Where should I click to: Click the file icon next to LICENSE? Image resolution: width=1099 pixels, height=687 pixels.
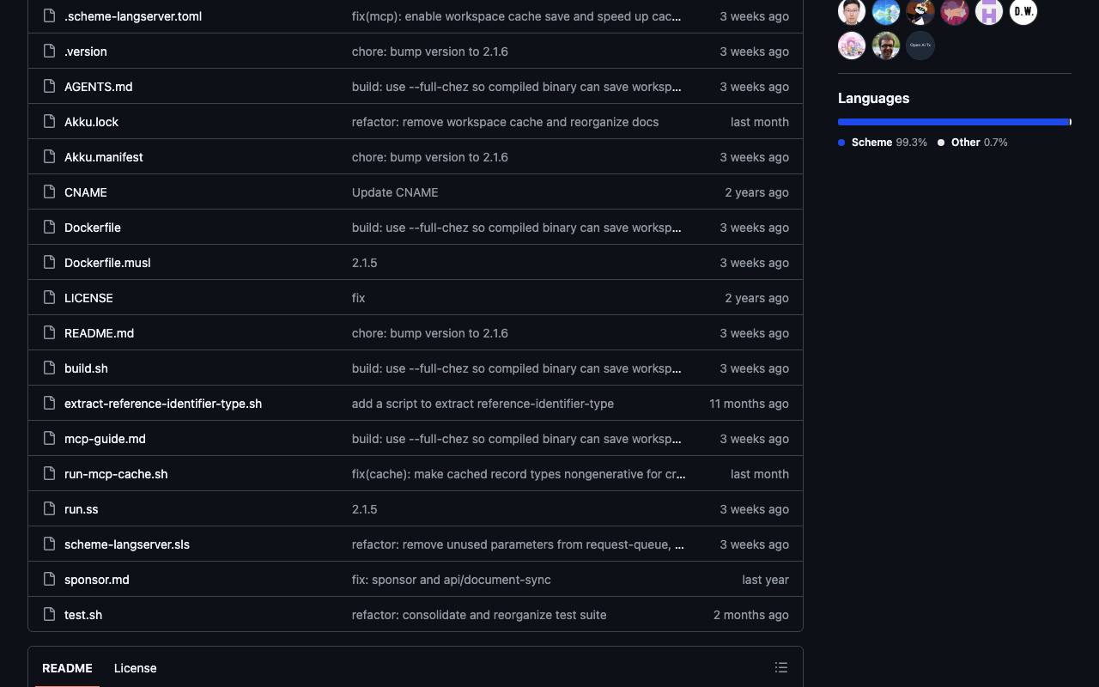pyautogui.click(x=50, y=298)
